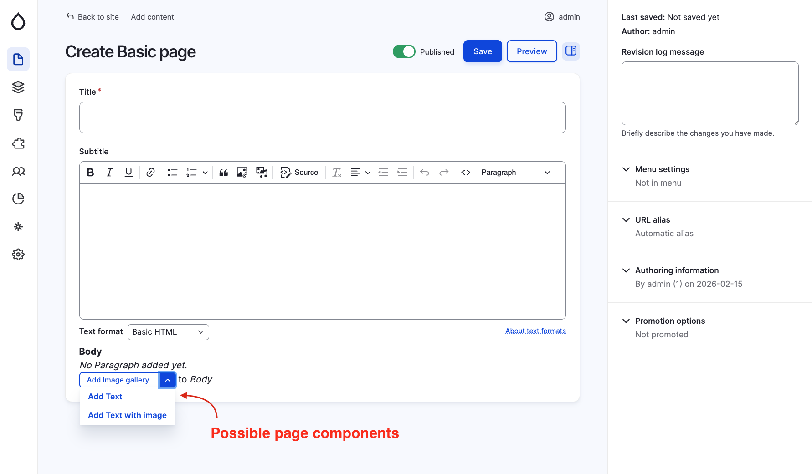Toggle Source editing mode
This screenshot has height=474, width=812.
coord(299,173)
